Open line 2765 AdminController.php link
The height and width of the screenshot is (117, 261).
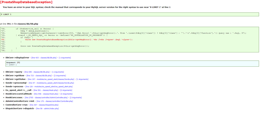[x=46, y=98]
